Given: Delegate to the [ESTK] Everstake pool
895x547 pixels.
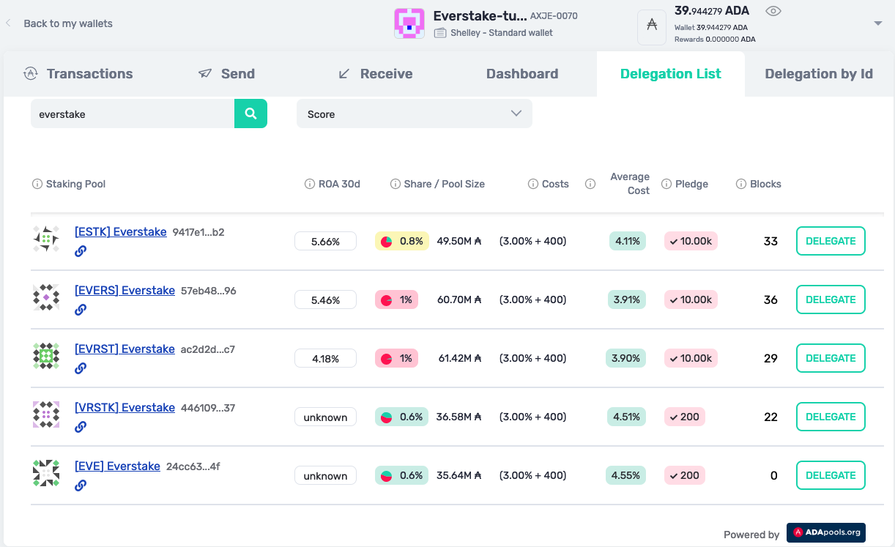Looking at the screenshot, I should click(x=831, y=241).
